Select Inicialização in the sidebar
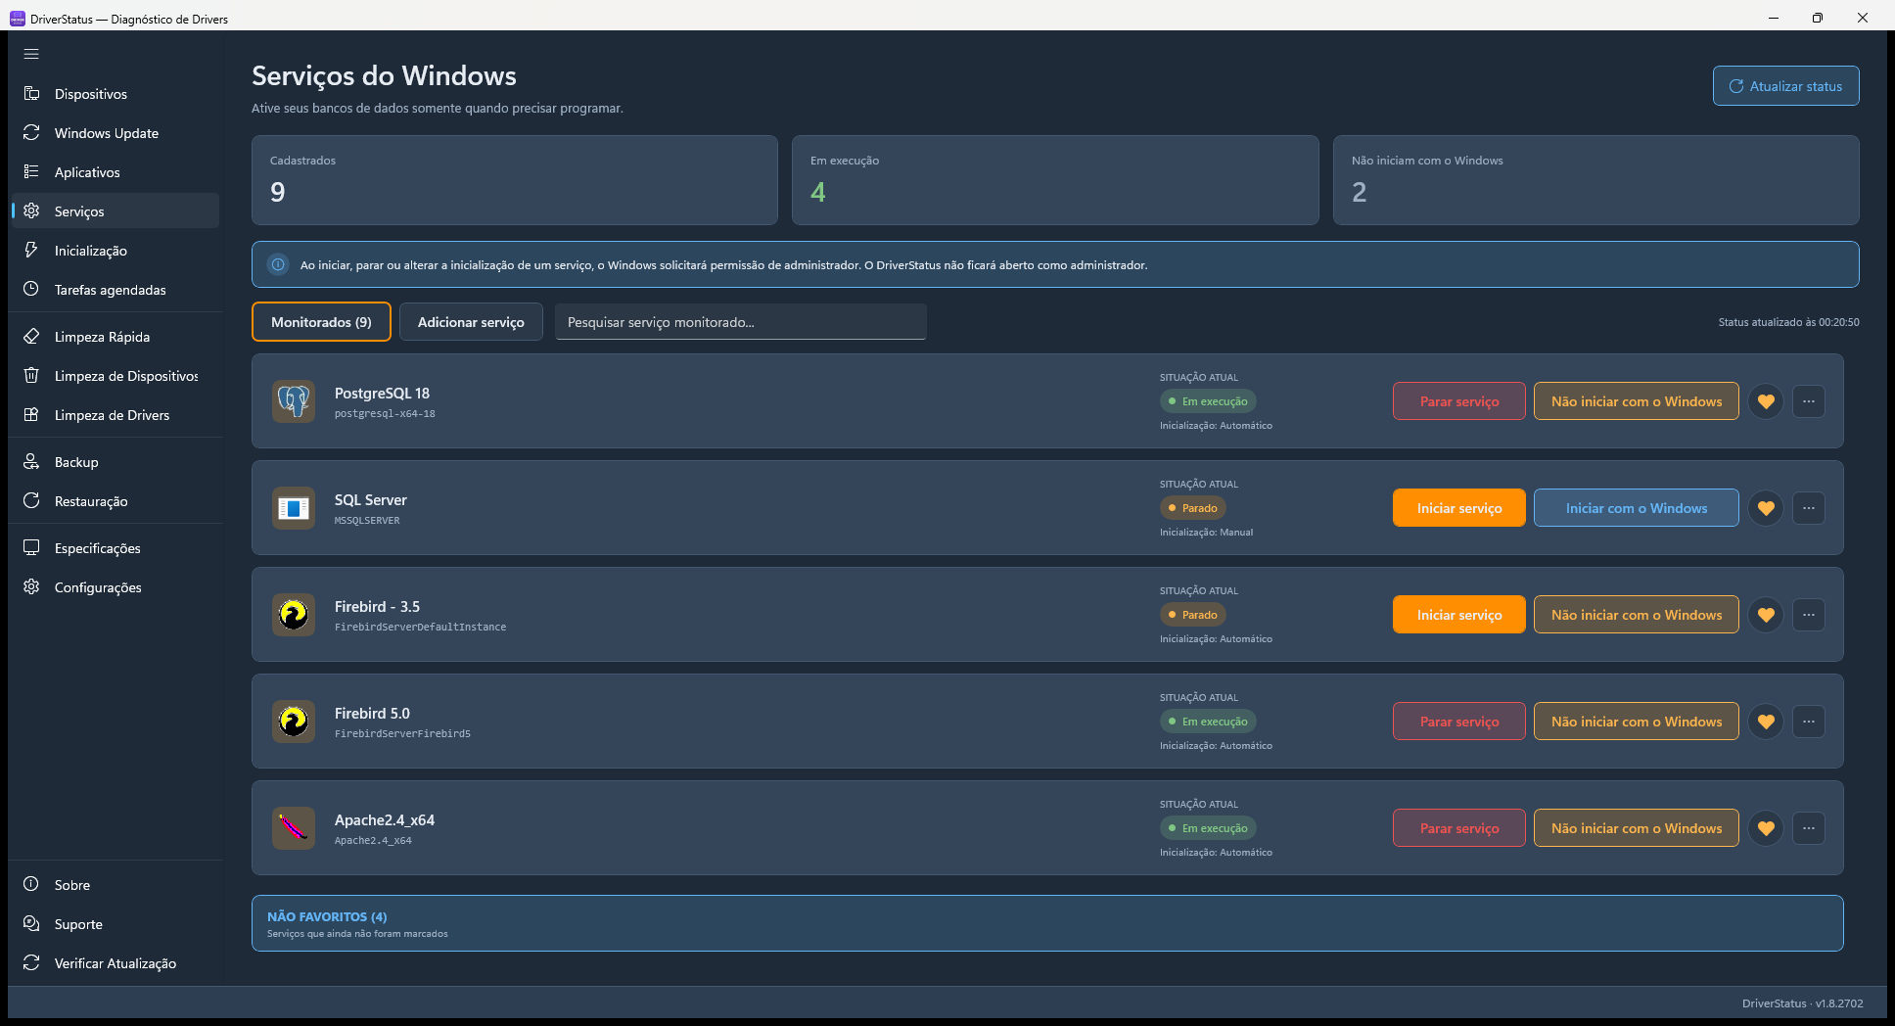 click(116, 251)
